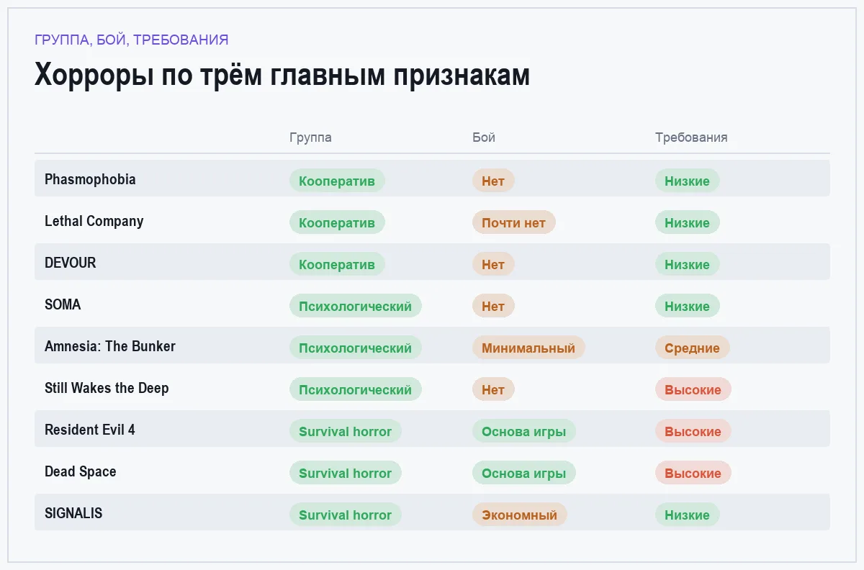Screen dimensions: 864x570
Task: Click Нет combat tag in Phasmophobia row
Action: [x=493, y=181]
